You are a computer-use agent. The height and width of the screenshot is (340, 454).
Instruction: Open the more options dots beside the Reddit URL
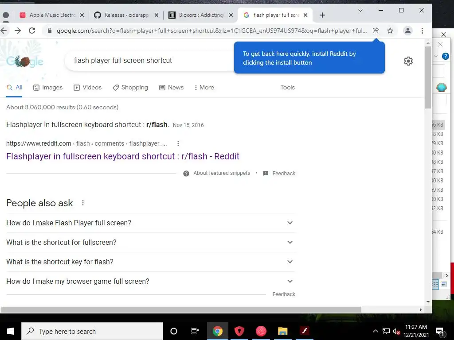(x=178, y=143)
